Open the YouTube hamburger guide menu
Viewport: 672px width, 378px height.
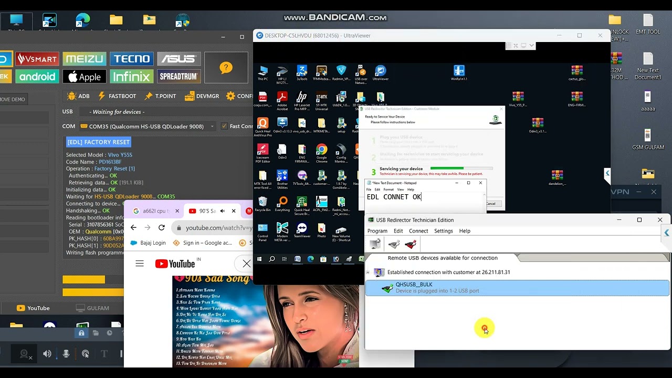coord(140,264)
